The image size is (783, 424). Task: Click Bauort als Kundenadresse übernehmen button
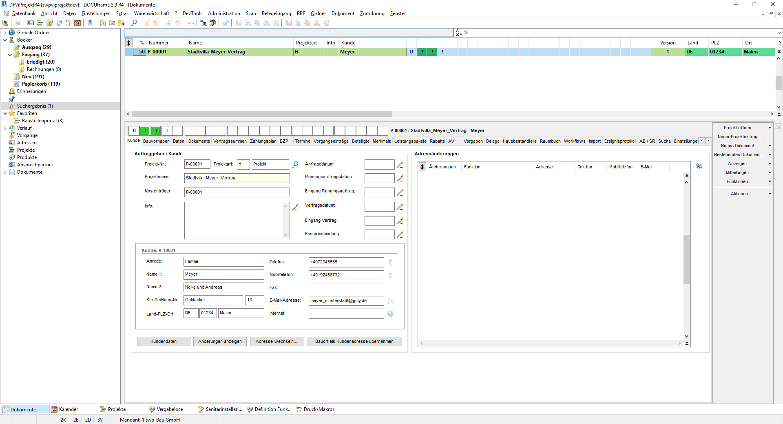pos(354,342)
